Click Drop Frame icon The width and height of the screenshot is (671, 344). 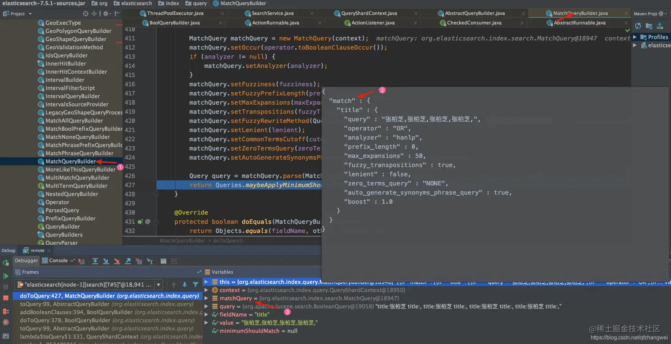click(138, 261)
